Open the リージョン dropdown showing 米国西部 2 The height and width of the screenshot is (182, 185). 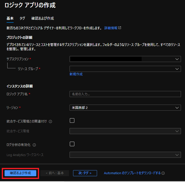(125, 108)
